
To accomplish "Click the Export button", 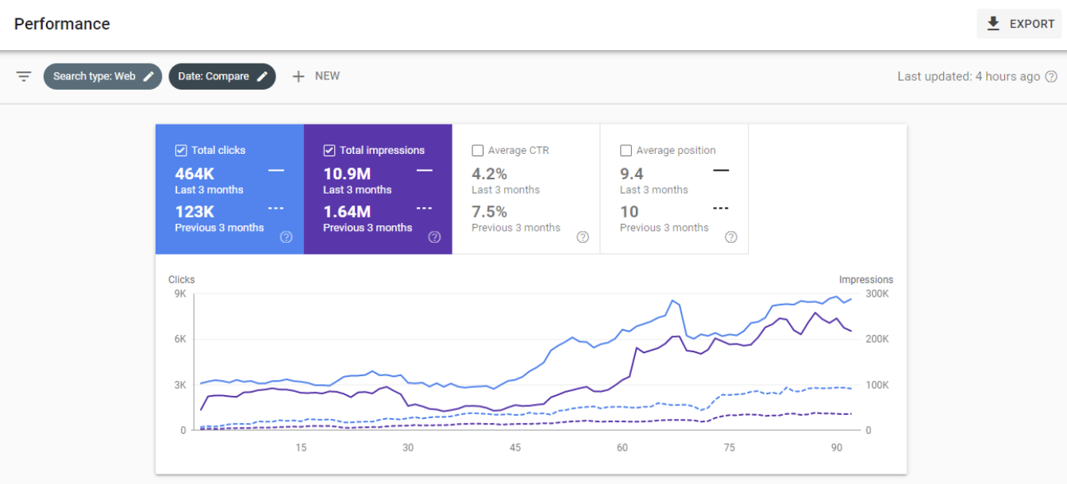I will [1019, 24].
